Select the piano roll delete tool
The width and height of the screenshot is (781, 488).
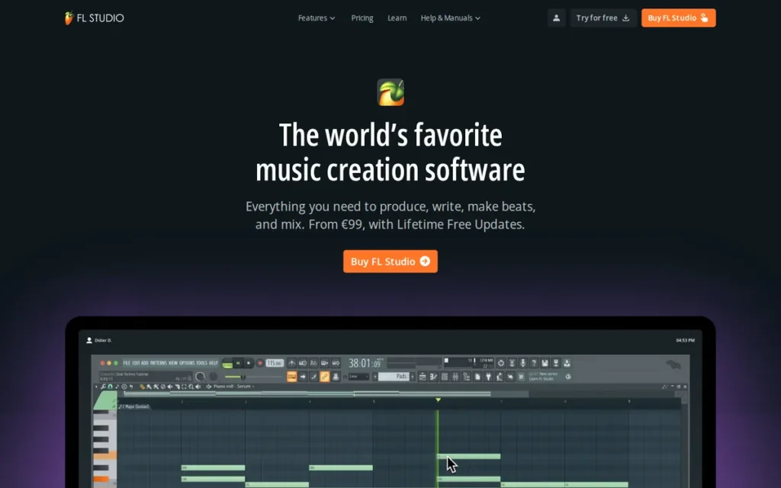(163, 387)
